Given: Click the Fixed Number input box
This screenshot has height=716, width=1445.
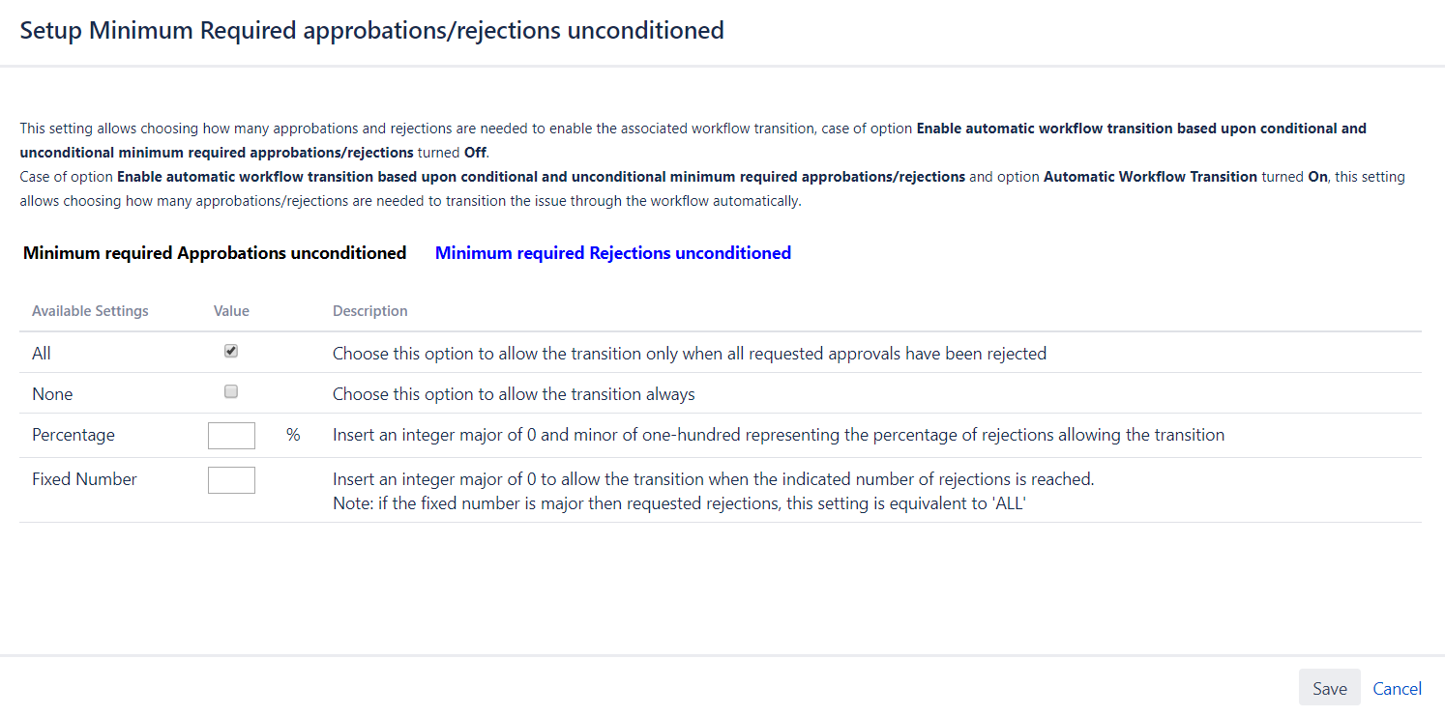Looking at the screenshot, I should [x=231, y=479].
